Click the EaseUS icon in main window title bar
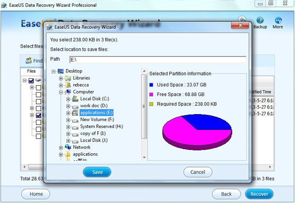 [x=4, y=5]
